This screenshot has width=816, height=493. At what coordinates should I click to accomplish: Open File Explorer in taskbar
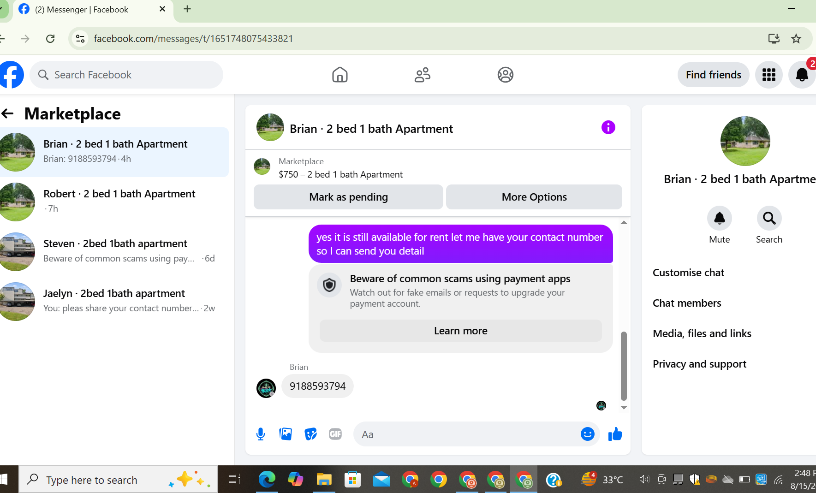pyautogui.click(x=324, y=480)
